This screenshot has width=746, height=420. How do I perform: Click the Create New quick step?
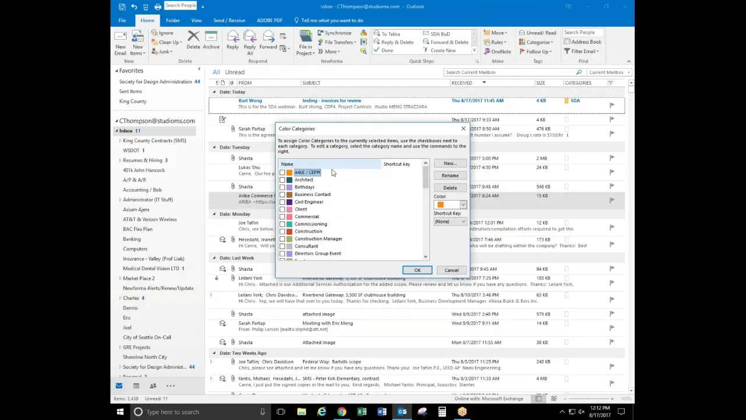pyautogui.click(x=439, y=51)
